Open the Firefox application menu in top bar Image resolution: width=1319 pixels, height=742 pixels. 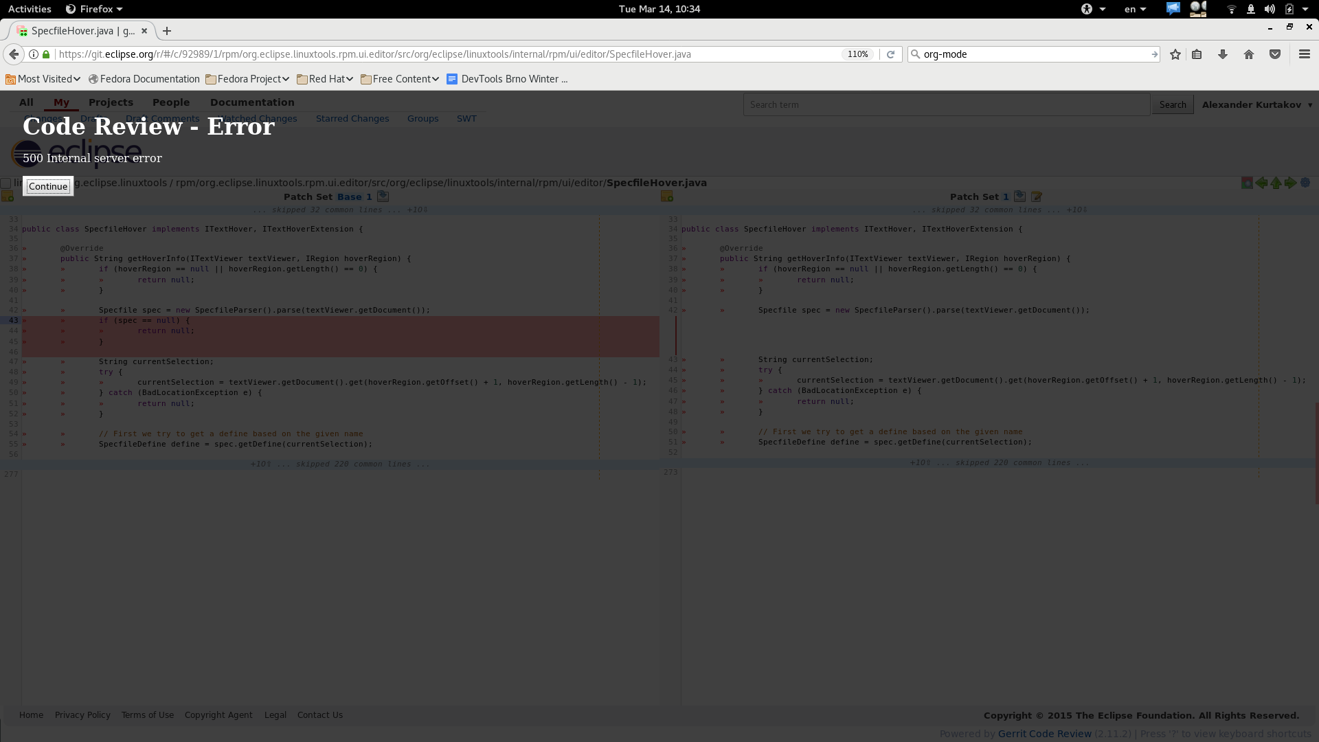click(94, 9)
